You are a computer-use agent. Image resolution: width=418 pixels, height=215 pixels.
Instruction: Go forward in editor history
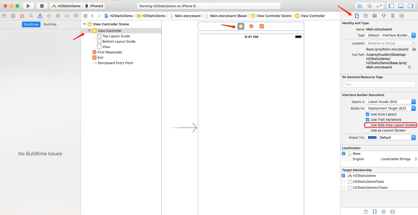click(x=99, y=16)
